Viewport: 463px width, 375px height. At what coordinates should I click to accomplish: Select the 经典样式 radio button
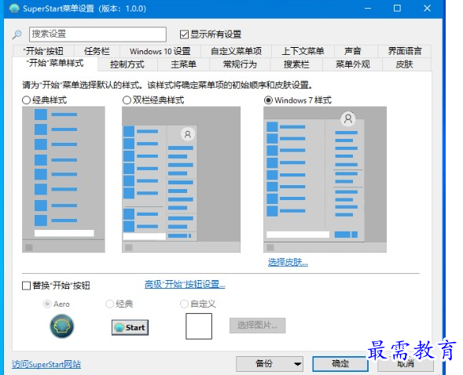(x=26, y=100)
